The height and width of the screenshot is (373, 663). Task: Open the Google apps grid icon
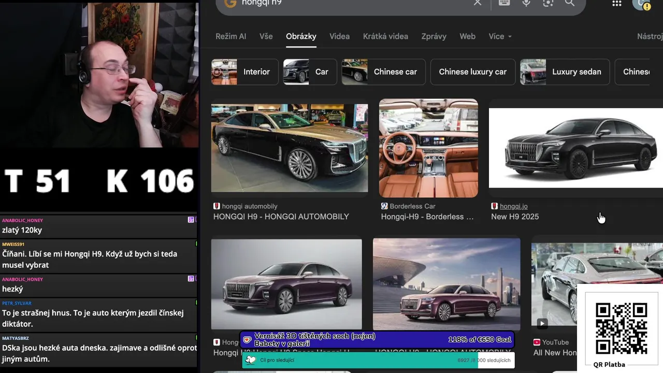pyautogui.click(x=616, y=3)
